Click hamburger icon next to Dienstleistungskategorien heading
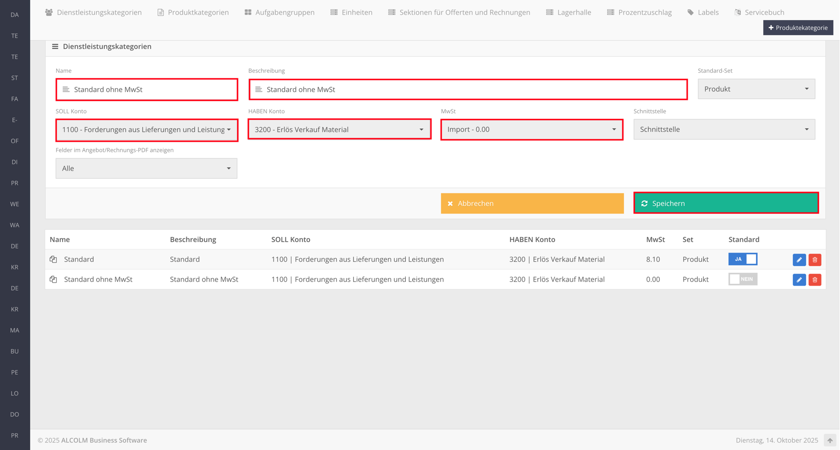 [x=55, y=47]
